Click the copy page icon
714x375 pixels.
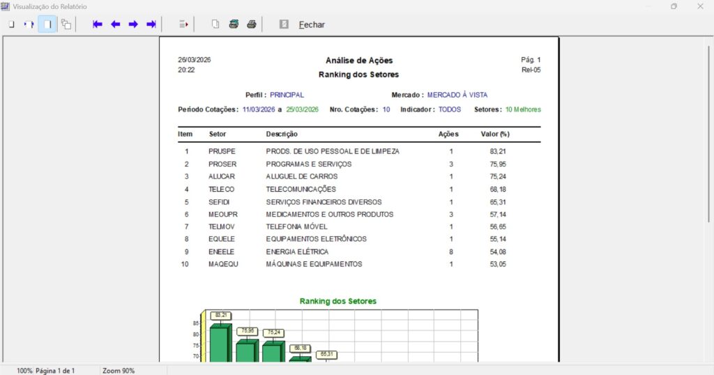pyautogui.click(x=215, y=24)
